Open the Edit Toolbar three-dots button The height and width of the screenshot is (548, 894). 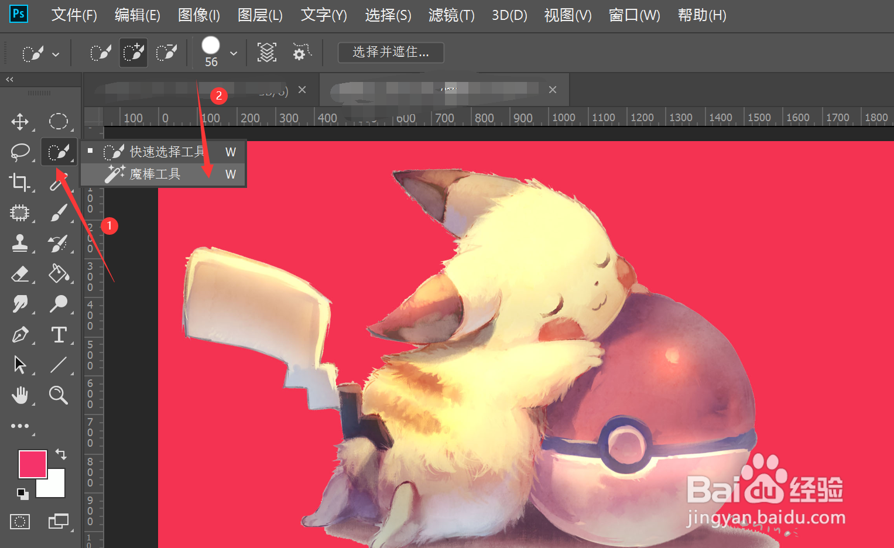pos(20,426)
